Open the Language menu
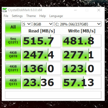108x108 pixels. pyautogui.click(x=56, y=16)
